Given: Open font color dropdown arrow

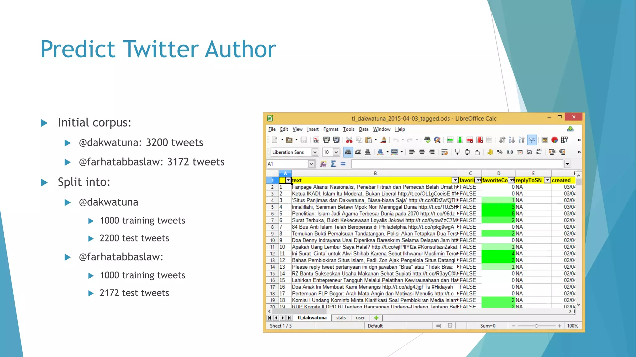Looking at the screenshot, I should tap(387, 152).
